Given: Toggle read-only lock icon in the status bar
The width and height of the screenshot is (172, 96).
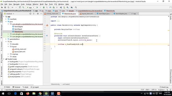Looking at the screenshot, I should [x=167, y=90].
